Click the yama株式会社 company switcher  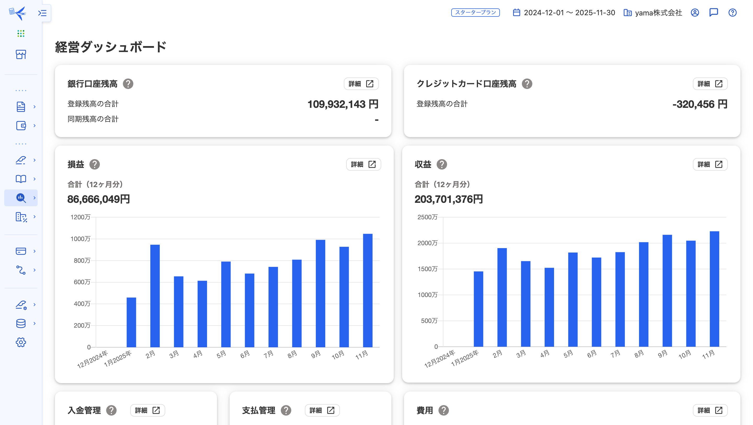[x=653, y=13]
